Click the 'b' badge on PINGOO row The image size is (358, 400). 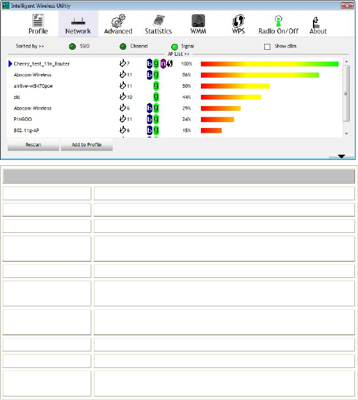(x=149, y=119)
